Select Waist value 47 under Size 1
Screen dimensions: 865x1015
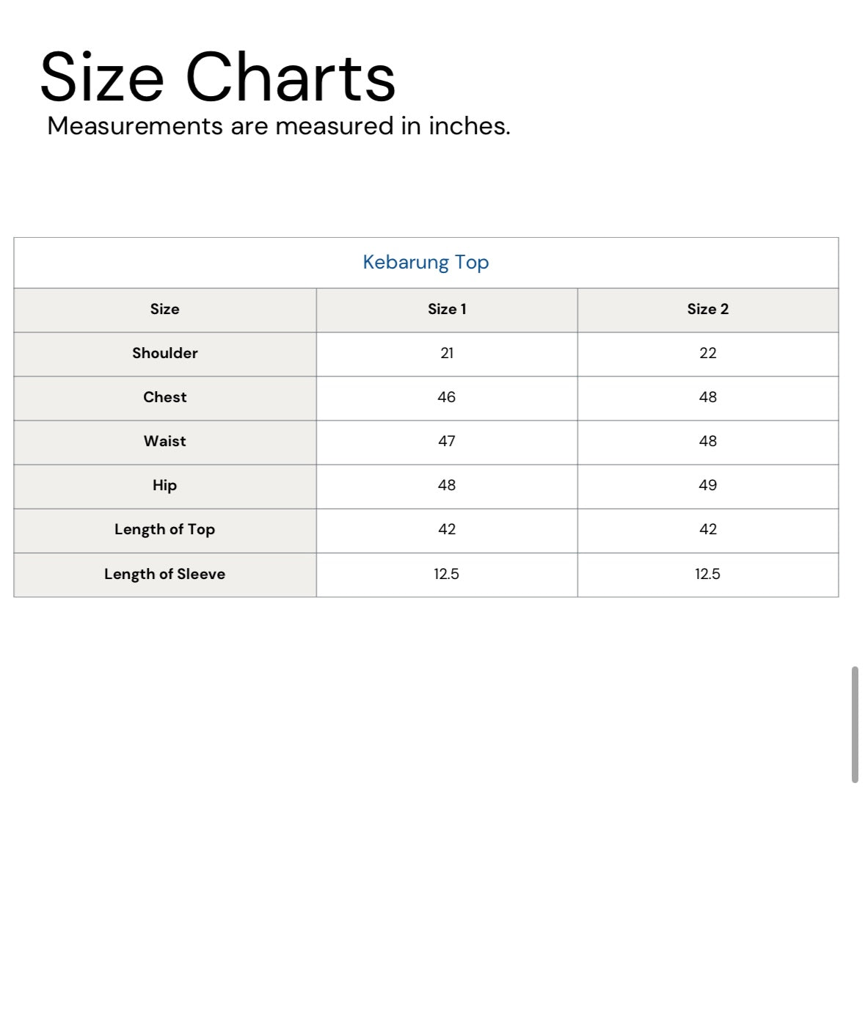pos(447,441)
